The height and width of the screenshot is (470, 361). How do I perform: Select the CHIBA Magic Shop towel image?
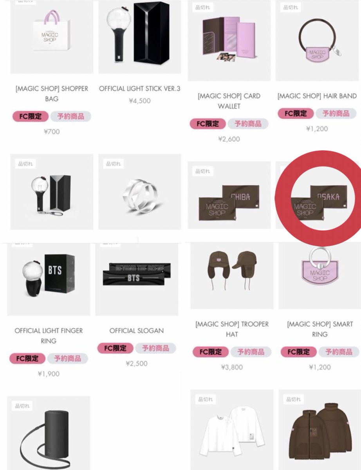(229, 195)
